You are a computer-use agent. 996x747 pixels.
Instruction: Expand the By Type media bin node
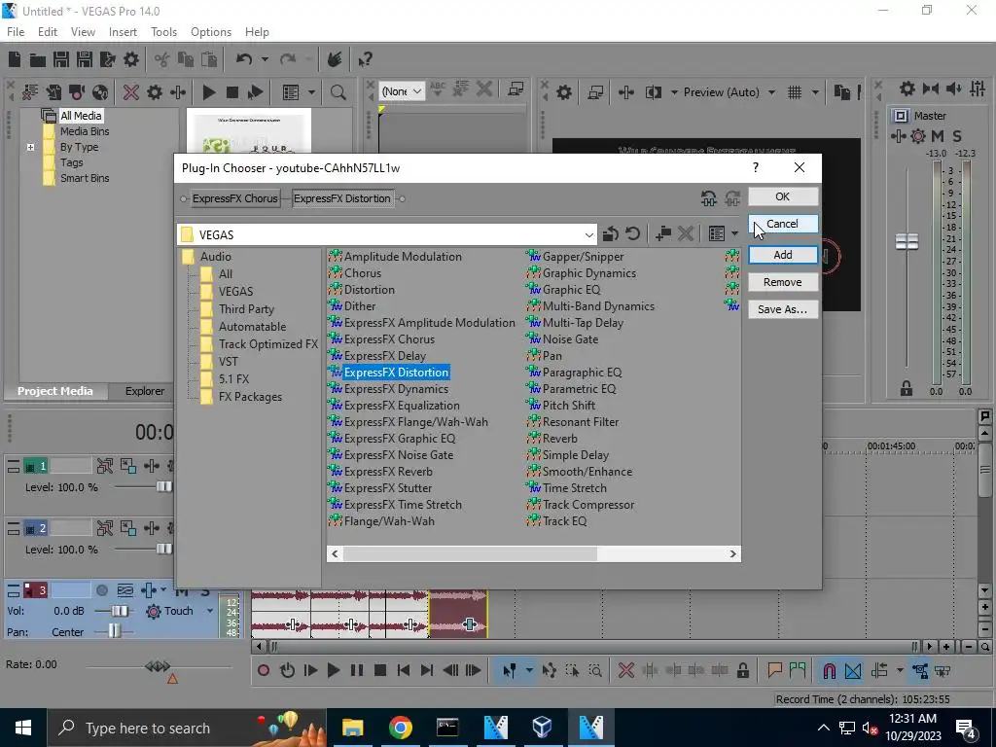[x=30, y=148]
